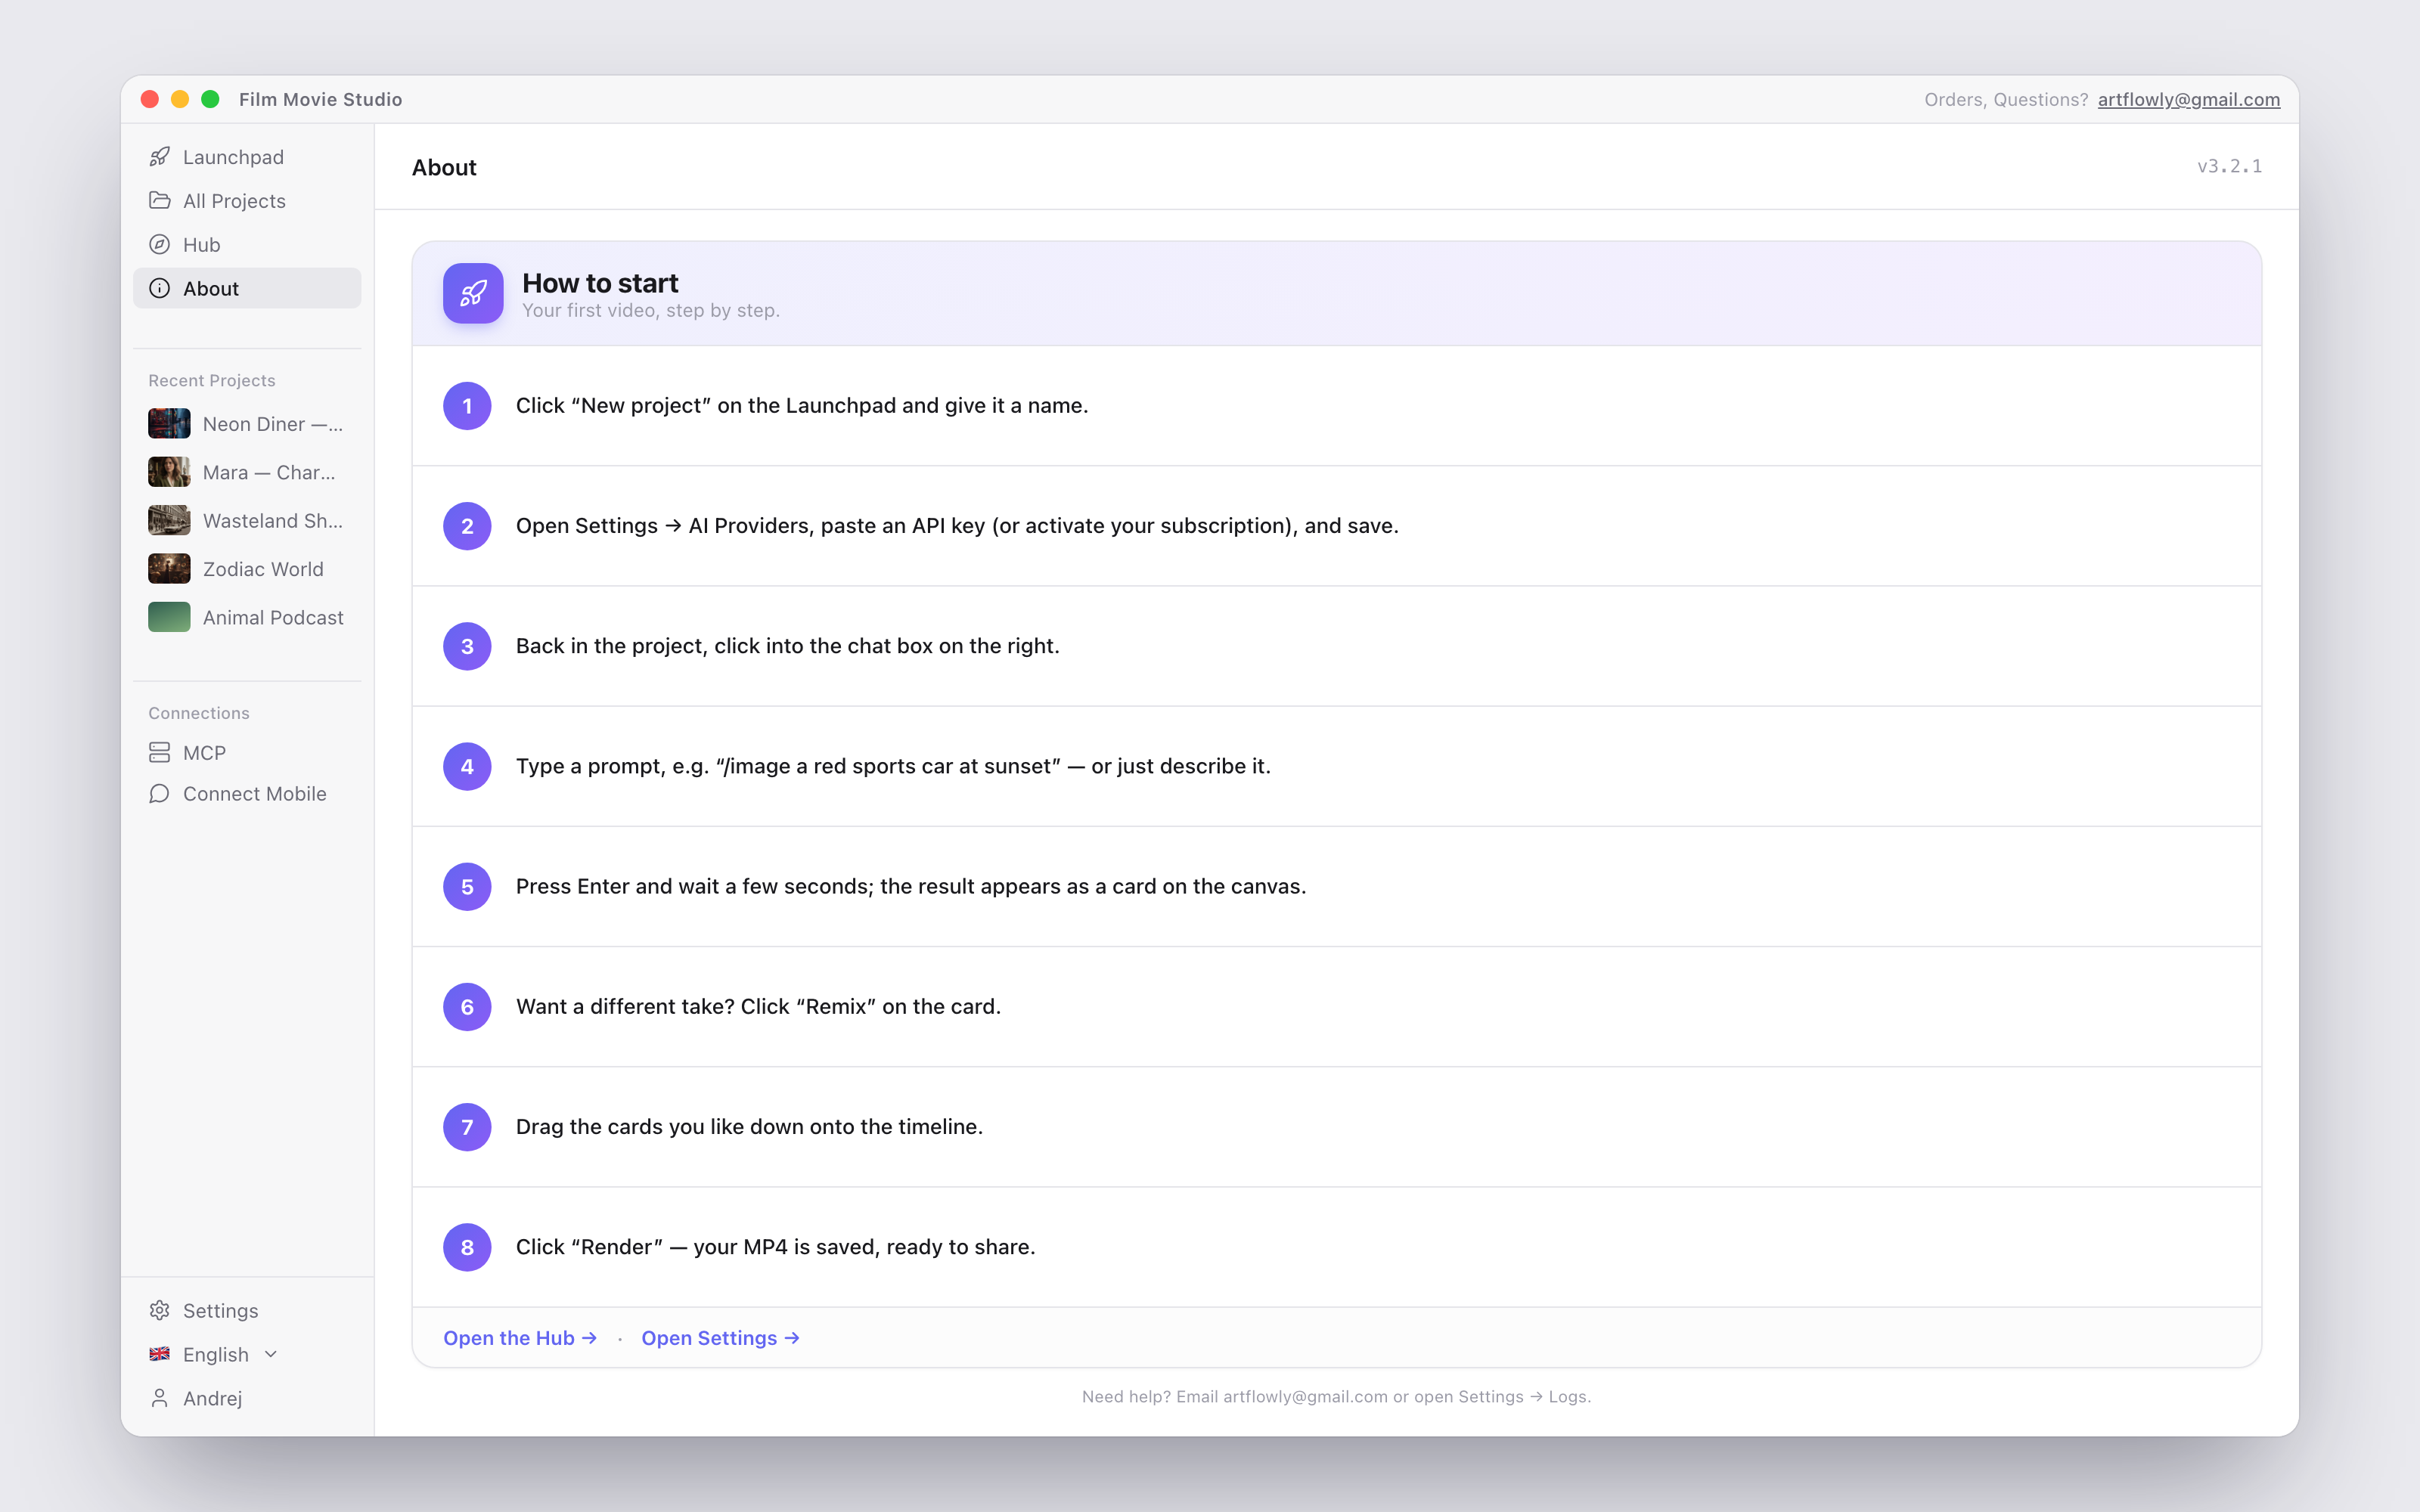
Task: Open MCP connections
Action: click(247, 752)
